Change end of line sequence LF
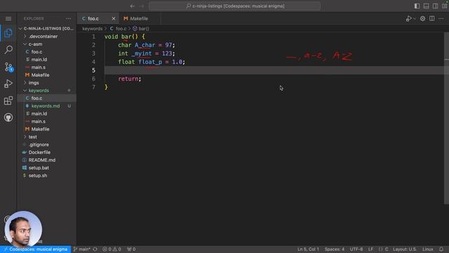The width and height of the screenshot is (449, 253). 370,249
